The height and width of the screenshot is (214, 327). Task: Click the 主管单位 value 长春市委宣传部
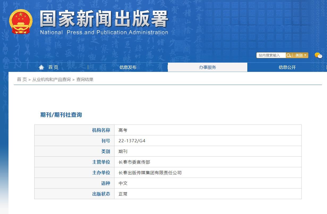(134, 162)
